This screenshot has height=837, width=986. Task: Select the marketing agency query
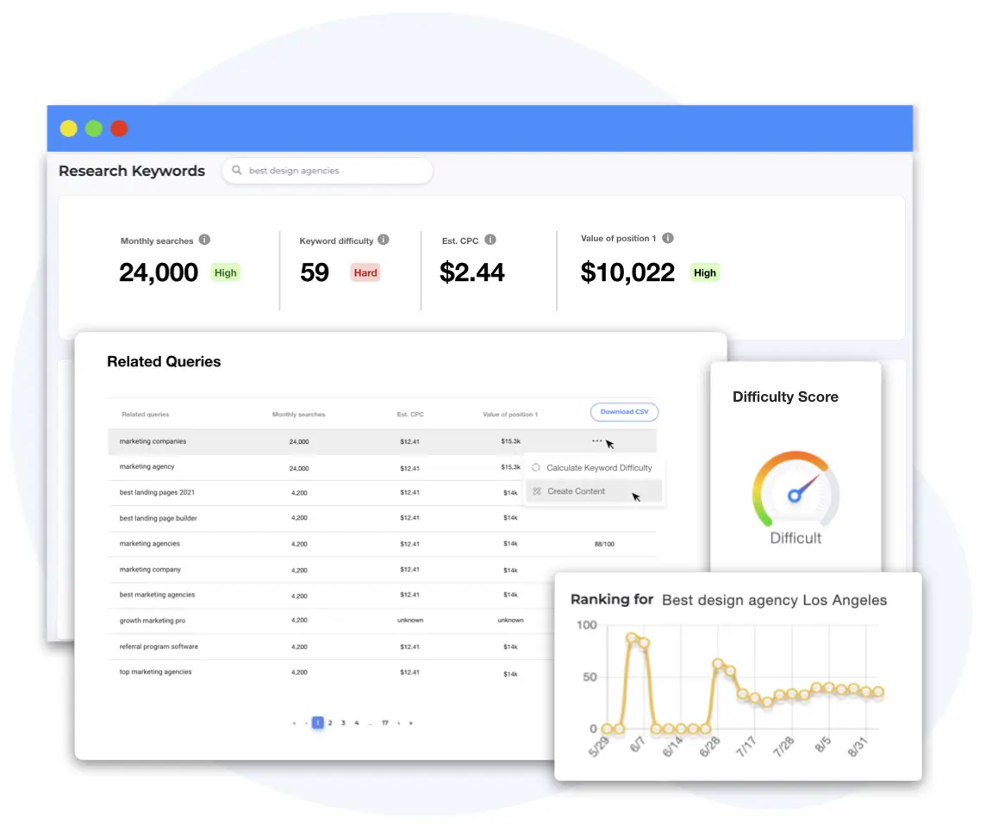point(147,466)
